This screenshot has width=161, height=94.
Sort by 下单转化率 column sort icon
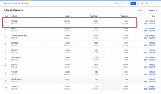[x=129, y=16]
